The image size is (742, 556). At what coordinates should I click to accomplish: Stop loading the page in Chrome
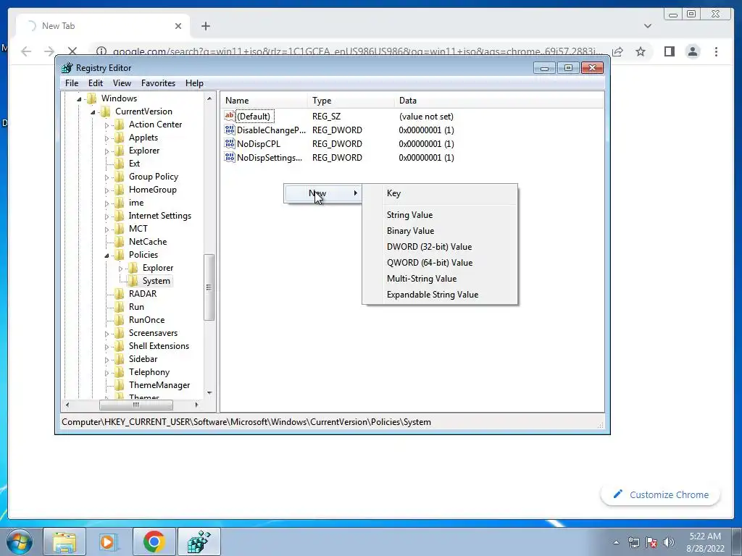click(x=72, y=51)
